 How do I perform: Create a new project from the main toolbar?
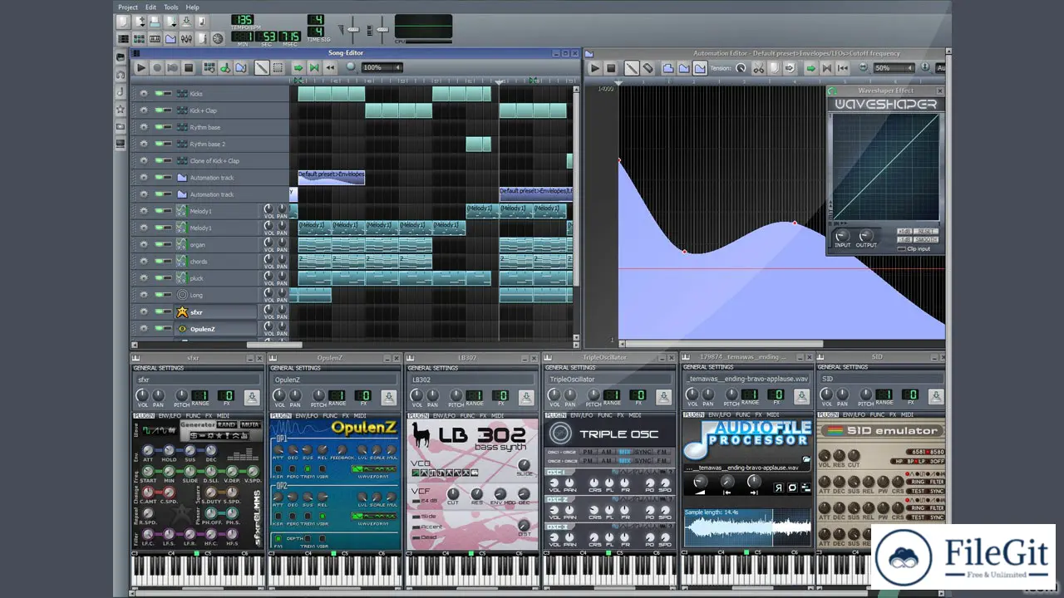tap(123, 22)
